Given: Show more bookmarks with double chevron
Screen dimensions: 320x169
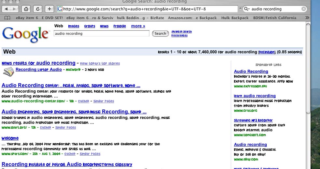Looking at the screenshot, I should [x=307, y=18].
